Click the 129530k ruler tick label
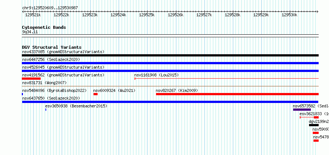329x155 pixels. [289, 15]
